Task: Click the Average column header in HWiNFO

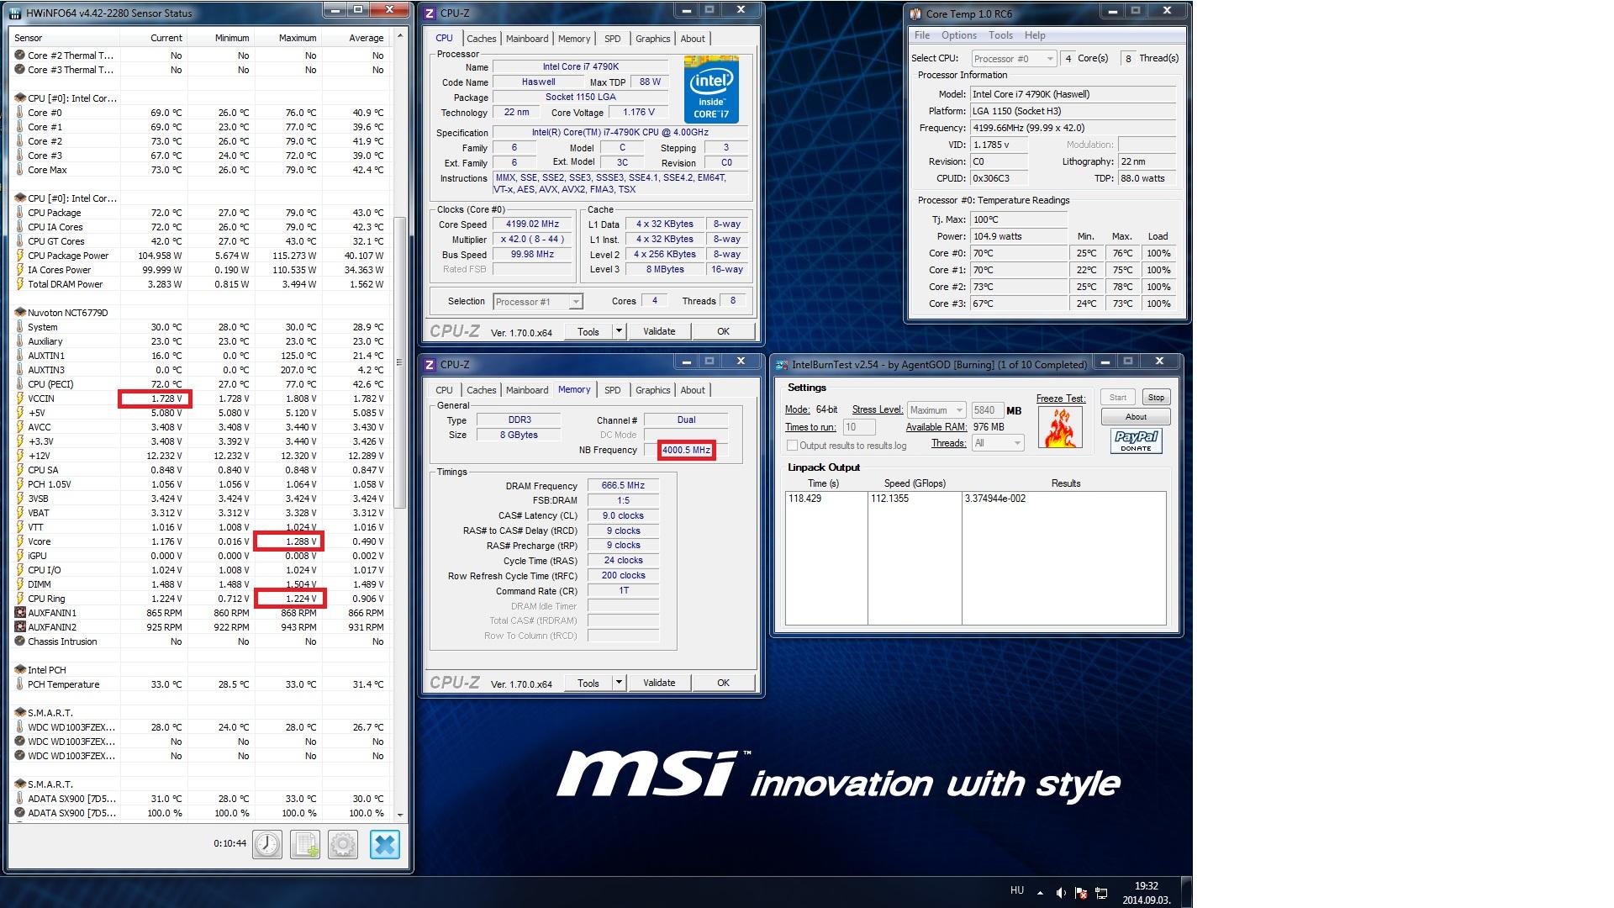Action: click(356, 38)
